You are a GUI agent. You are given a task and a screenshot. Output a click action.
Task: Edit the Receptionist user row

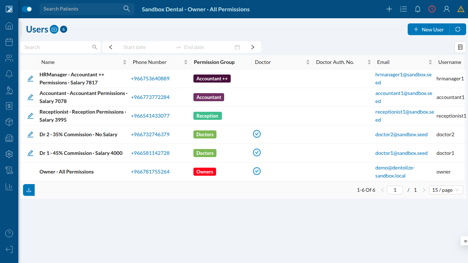click(x=30, y=116)
